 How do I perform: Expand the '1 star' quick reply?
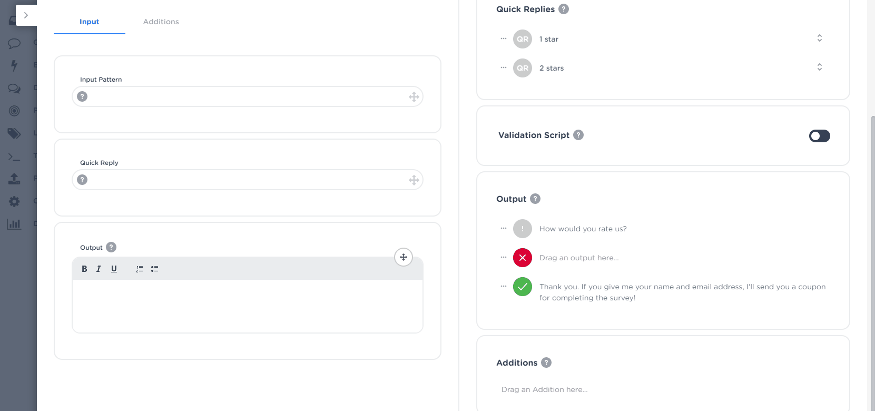point(819,38)
